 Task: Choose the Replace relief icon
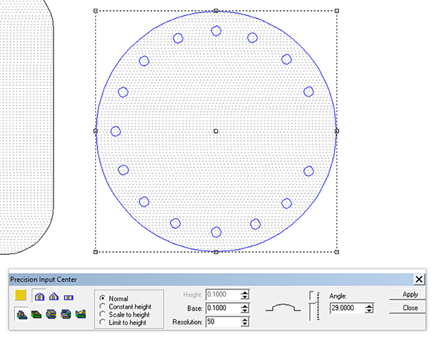click(x=80, y=314)
